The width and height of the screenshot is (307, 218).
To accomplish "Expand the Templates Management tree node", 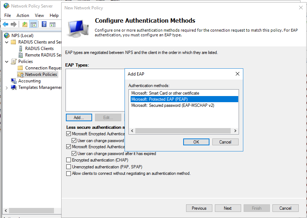I will (x=7, y=88).
